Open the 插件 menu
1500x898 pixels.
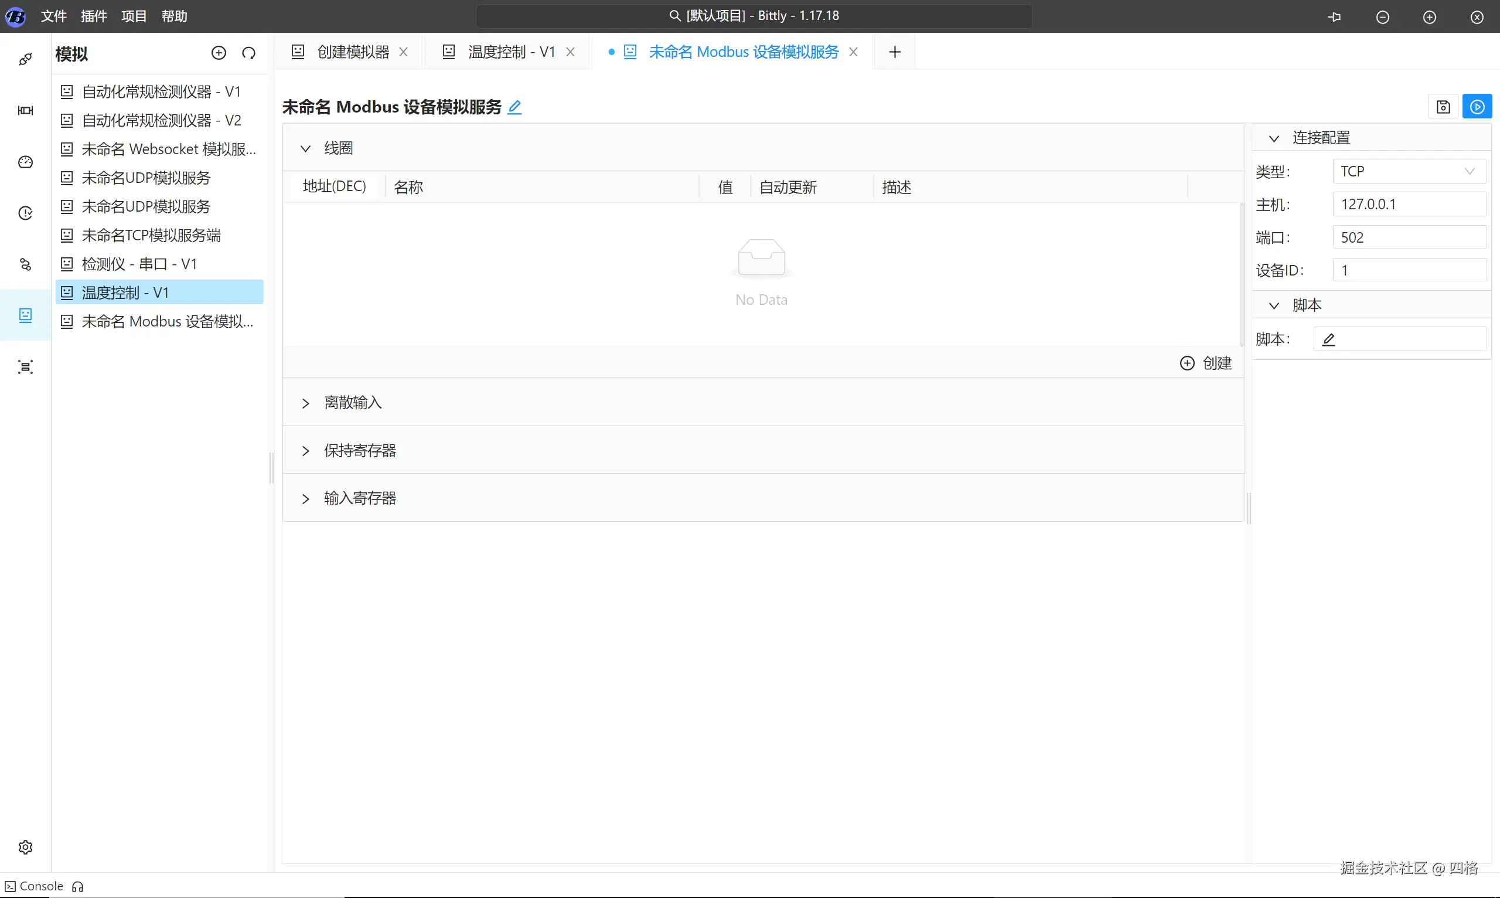coord(94,16)
